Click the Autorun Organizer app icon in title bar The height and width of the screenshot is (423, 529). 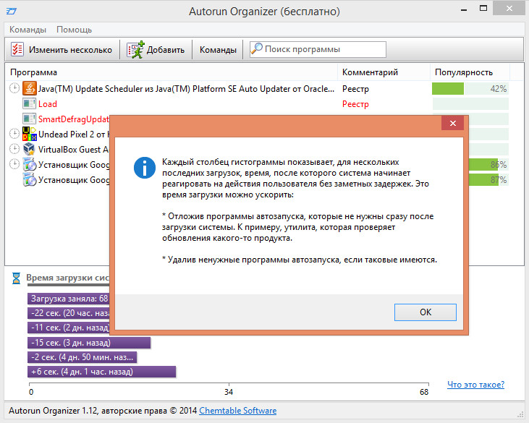tap(11, 11)
